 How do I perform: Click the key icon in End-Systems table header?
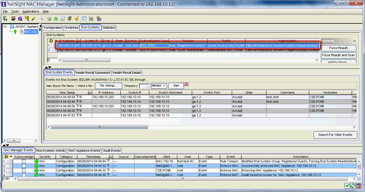pos(51,41)
